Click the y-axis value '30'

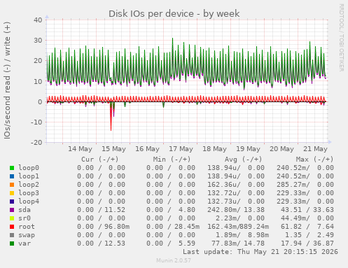pyautogui.click(x=38, y=41)
